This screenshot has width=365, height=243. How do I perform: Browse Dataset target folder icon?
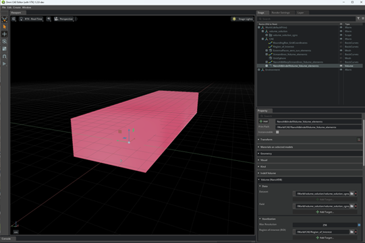click(352, 193)
